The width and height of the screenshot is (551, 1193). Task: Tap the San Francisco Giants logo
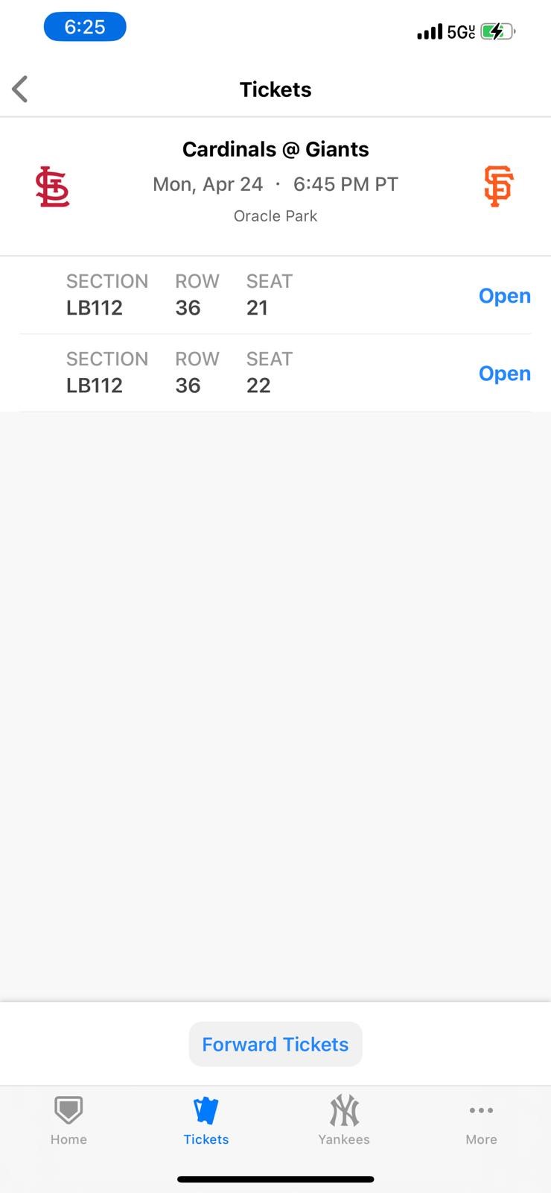pos(498,186)
